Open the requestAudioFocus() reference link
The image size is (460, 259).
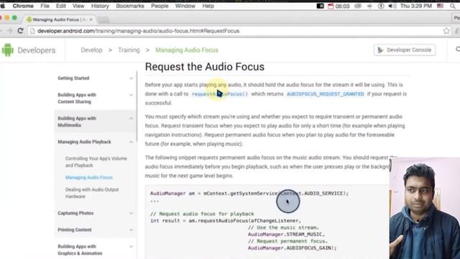[220, 94]
